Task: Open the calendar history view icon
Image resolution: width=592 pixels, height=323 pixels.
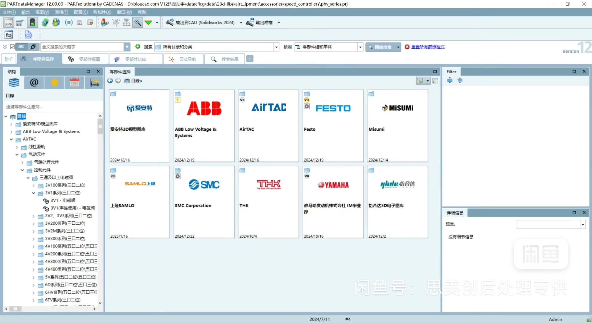Action: click(74, 83)
